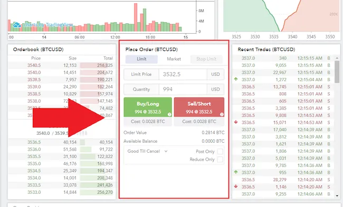Click green up arrow beside 1,272 trade
This screenshot has width=343, height=207.
236,79
